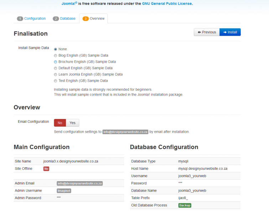Click the green Backup badge

[x=185, y=205]
